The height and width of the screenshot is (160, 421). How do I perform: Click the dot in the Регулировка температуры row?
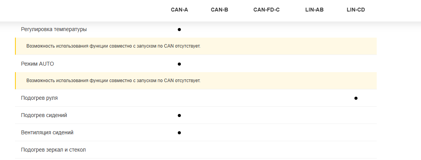(179, 29)
